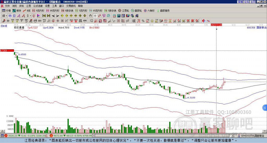Open the T四方形 tool

pos(81,10)
